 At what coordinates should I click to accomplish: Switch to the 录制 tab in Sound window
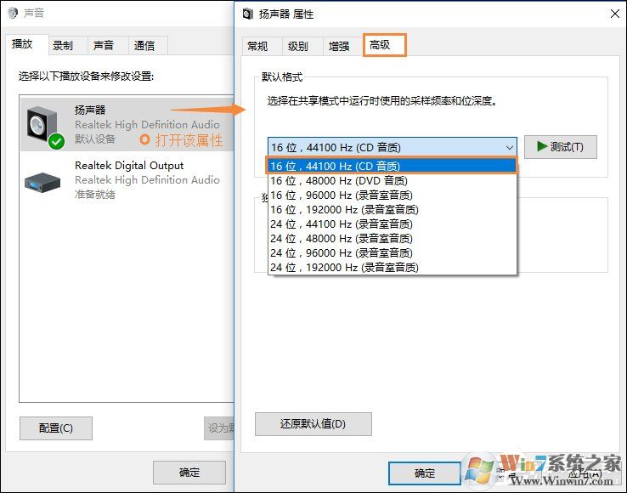click(68, 45)
